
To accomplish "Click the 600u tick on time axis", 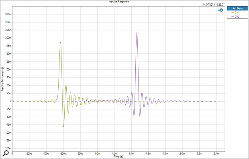I will click(x=63, y=154).
